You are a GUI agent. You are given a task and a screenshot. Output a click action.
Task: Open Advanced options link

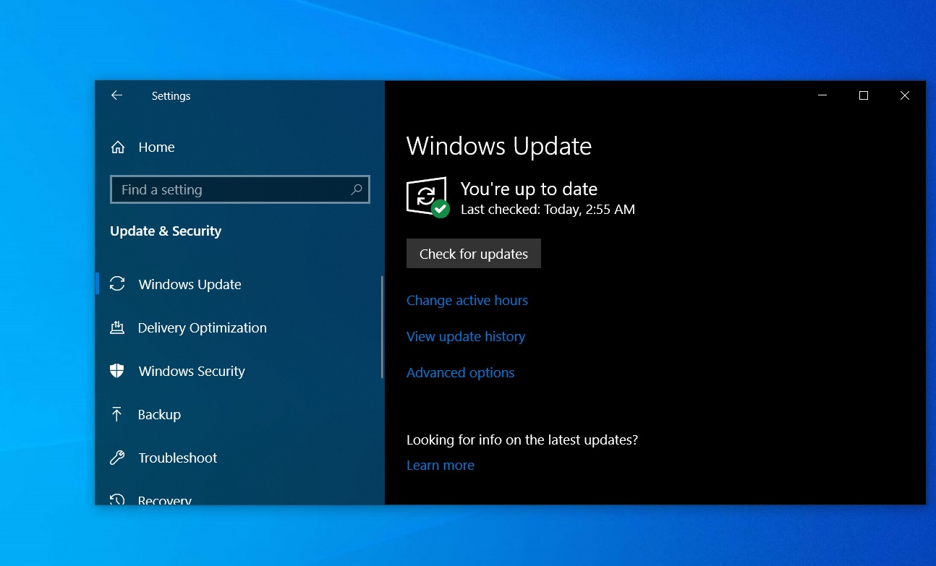461,372
